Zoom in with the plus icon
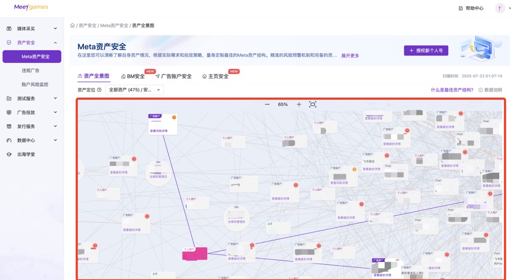Screen dimensions: 511x280 299,104
